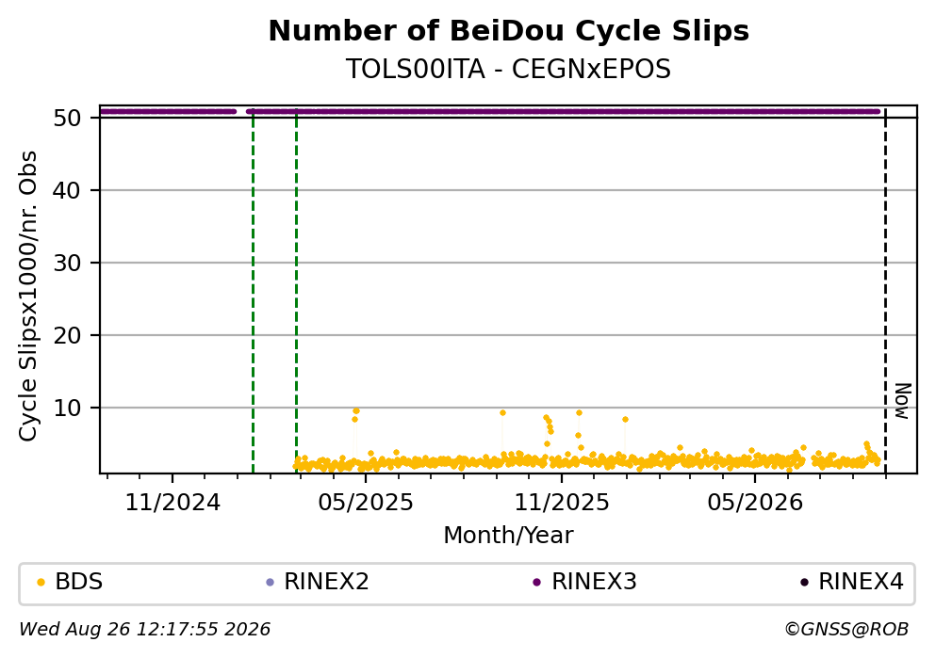
Task: Click the 11/2024 x-axis tick label
Action: [172, 503]
